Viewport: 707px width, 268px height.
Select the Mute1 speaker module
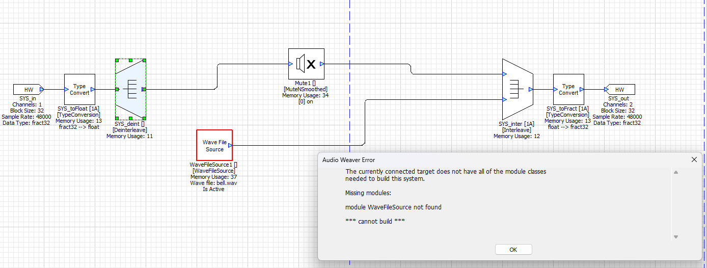click(x=306, y=64)
